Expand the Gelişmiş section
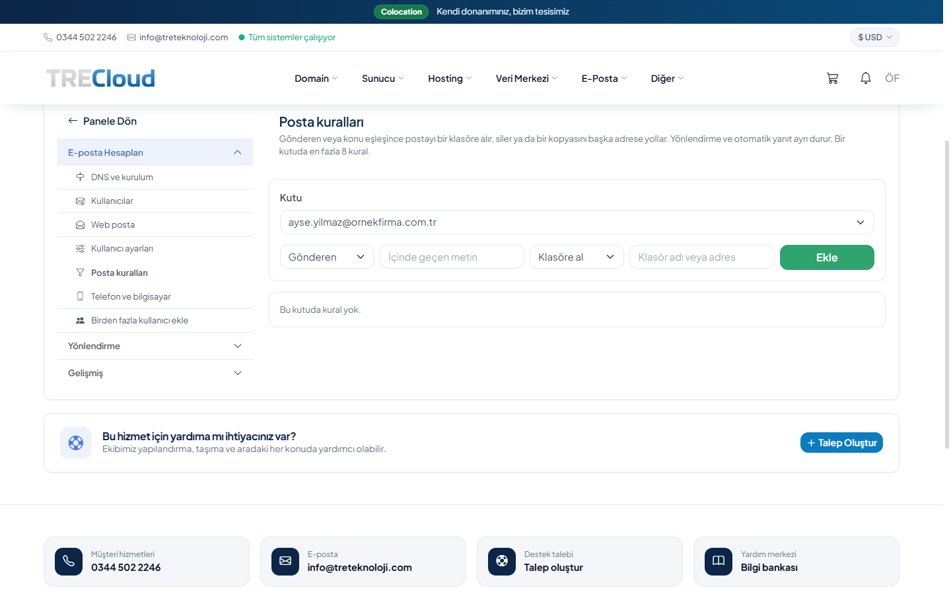The width and height of the screenshot is (951, 594). coord(155,373)
